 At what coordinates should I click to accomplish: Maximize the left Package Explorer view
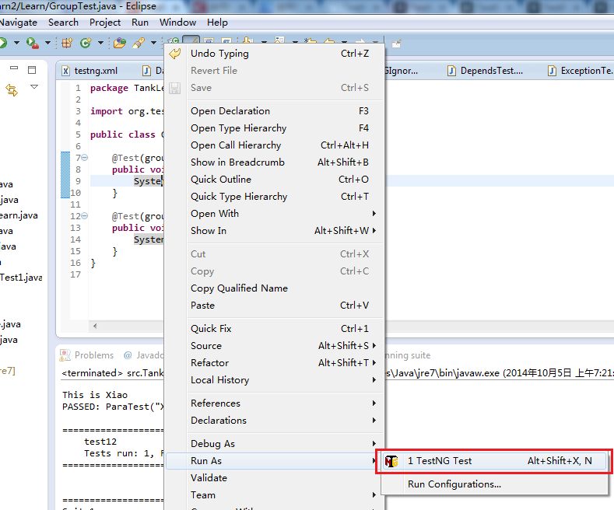(x=32, y=70)
